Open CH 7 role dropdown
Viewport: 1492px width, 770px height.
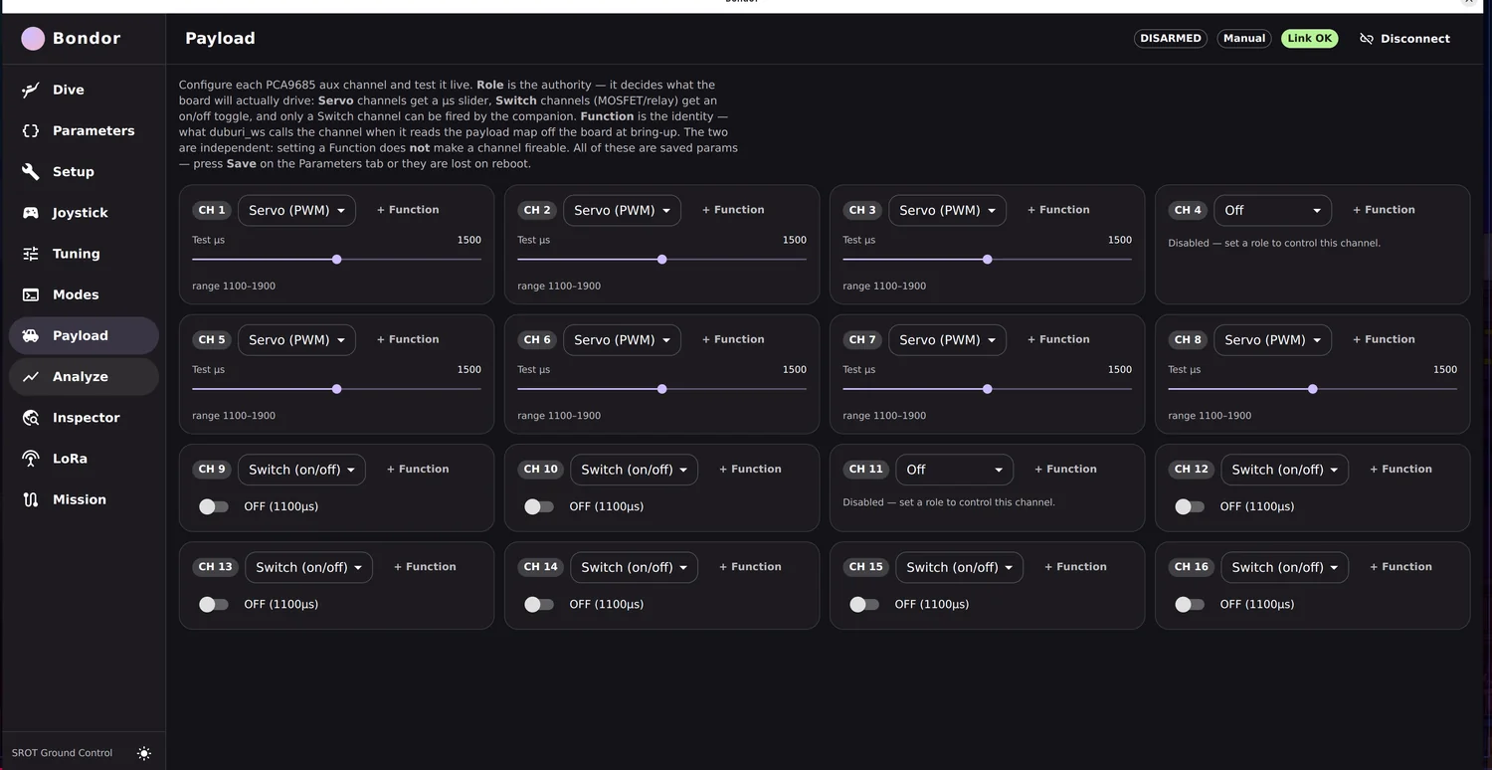click(947, 339)
